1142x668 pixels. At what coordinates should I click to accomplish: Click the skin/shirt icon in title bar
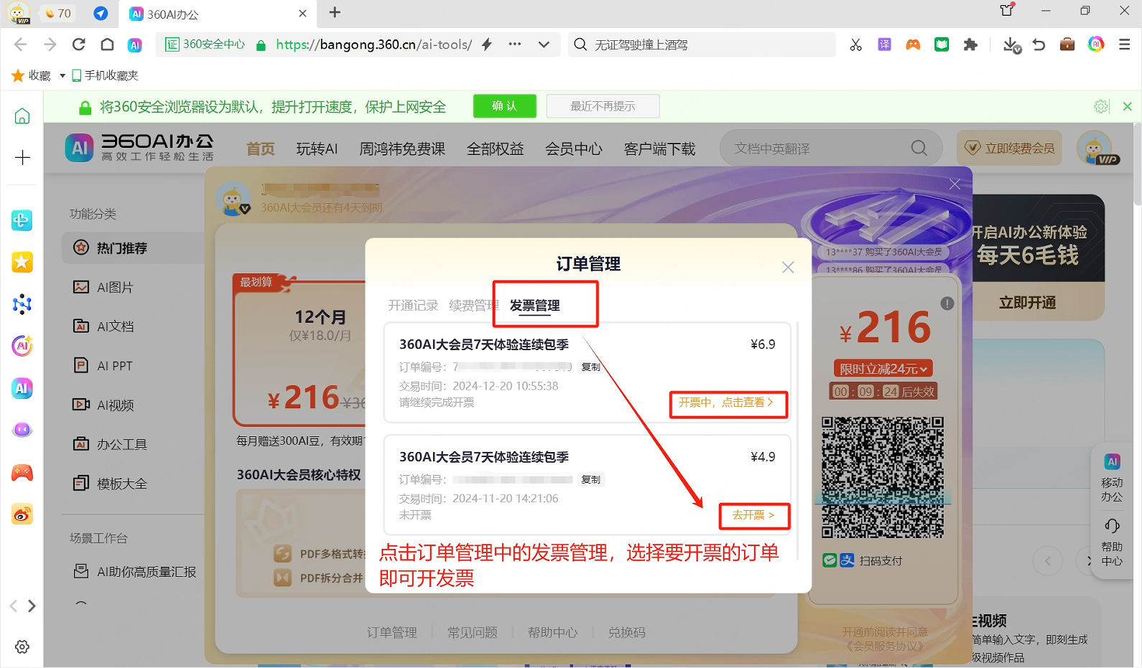(x=1007, y=10)
